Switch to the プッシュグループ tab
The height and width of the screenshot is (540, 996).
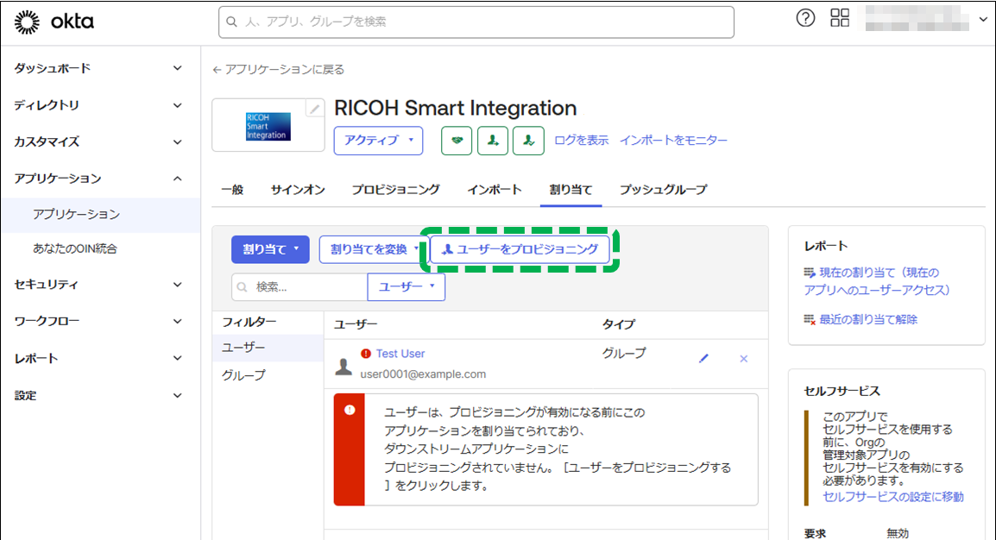(x=663, y=190)
